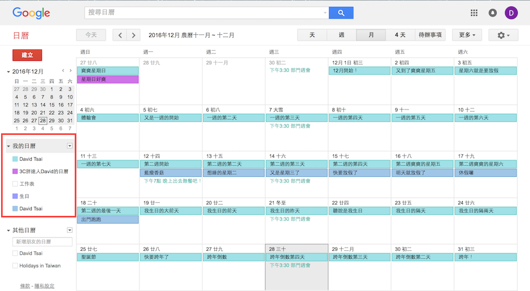Click the red 建立 button
Screen dimensions: 530x291
pyautogui.click(x=27, y=55)
